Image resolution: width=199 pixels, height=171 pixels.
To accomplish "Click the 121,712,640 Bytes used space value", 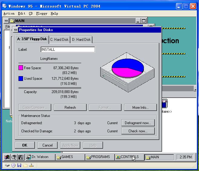I will click(x=65, y=79).
